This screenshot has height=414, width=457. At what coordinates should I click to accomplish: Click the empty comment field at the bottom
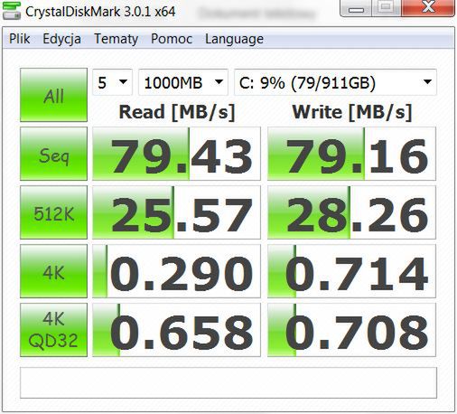(228, 382)
